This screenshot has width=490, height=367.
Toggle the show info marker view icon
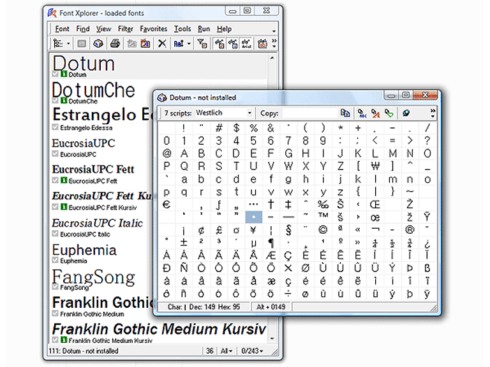(x=233, y=43)
